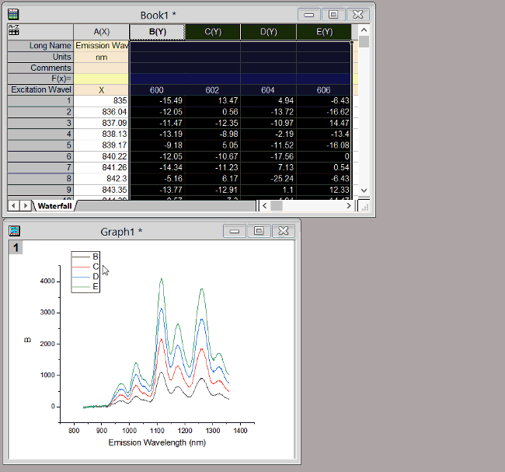Click the green E line in legend
This screenshot has height=472, width=505.
pyautogui.click(x=82, y=286)
